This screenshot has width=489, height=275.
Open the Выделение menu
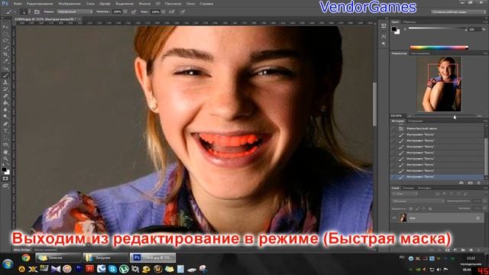125,4
